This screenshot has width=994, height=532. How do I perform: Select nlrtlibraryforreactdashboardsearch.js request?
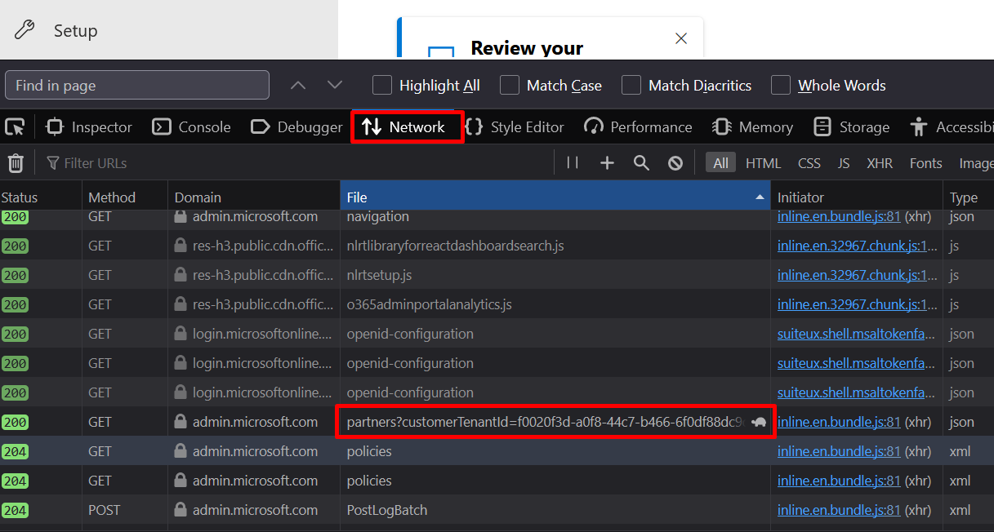click(497, 246)
